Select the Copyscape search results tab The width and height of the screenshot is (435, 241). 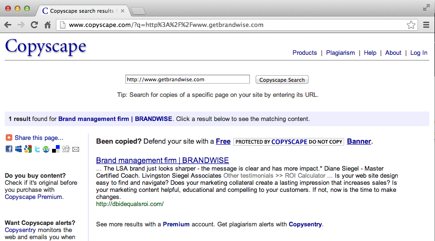pos(82,11)
